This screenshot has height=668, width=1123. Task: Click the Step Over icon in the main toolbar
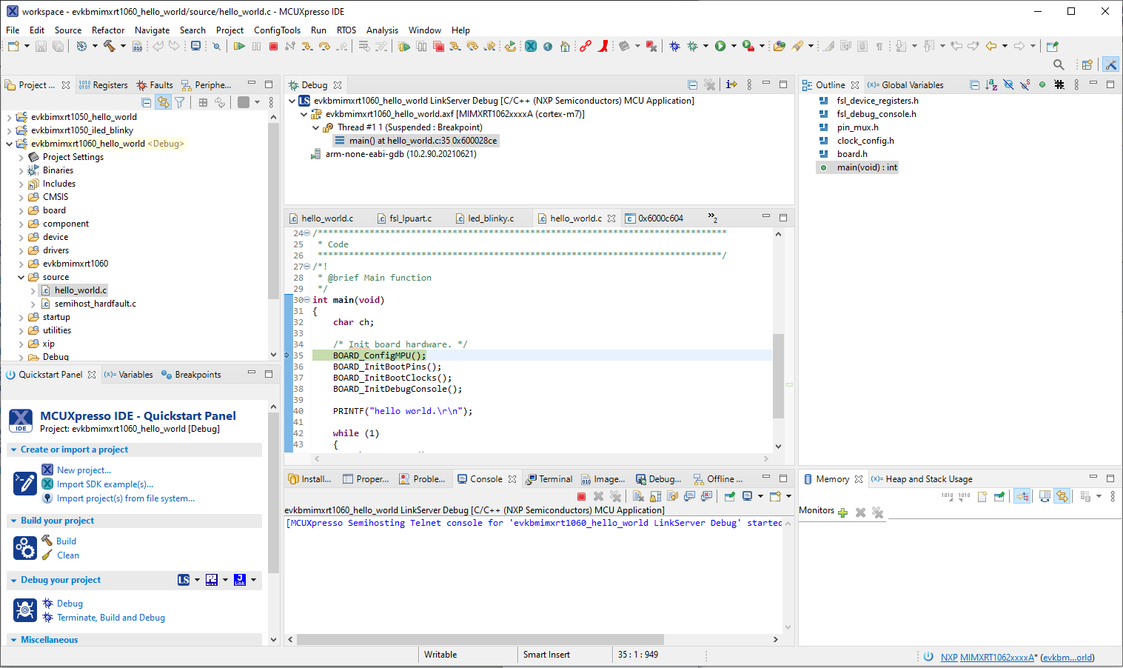click(x=324, y=46)
